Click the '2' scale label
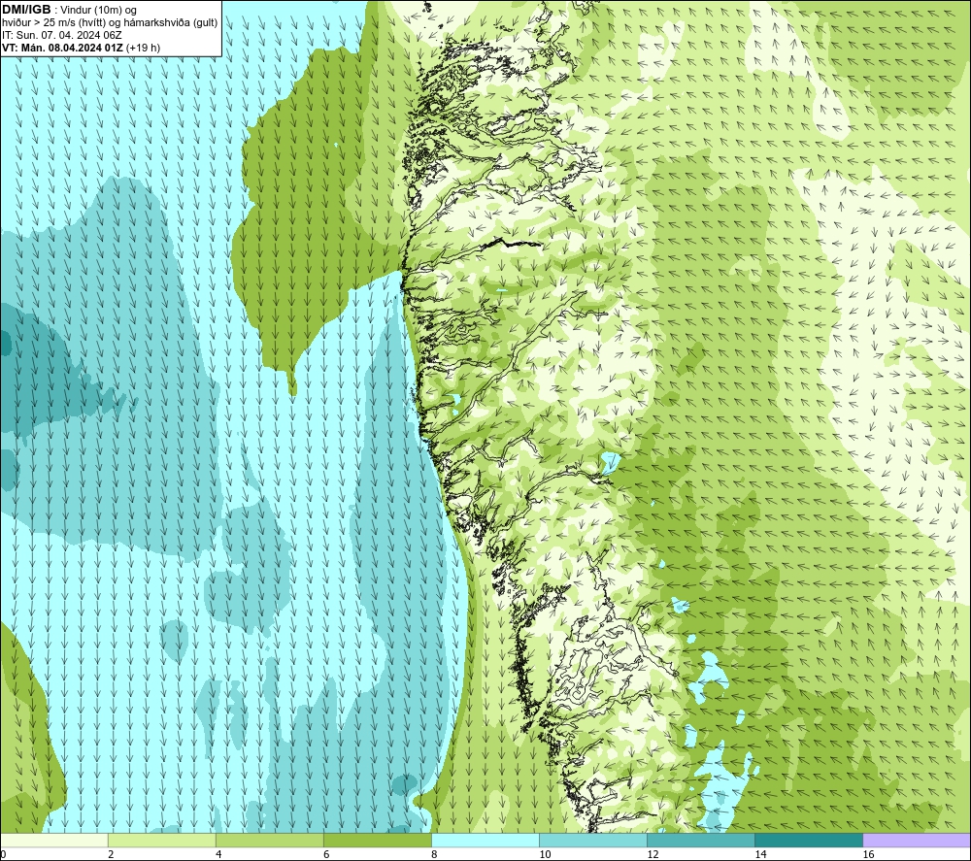 click(x=111, y=854)
